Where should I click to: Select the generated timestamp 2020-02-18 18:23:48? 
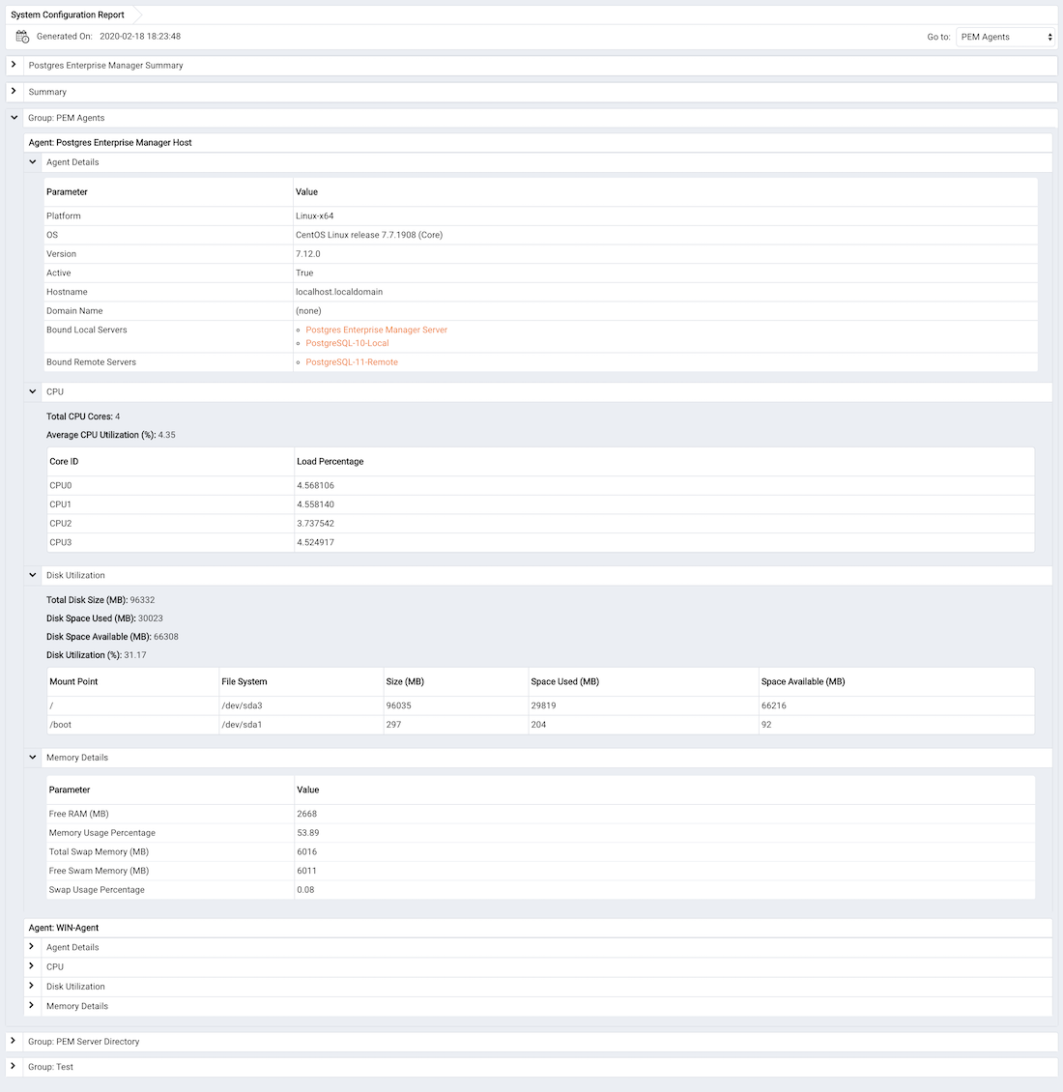click(140, 36)
